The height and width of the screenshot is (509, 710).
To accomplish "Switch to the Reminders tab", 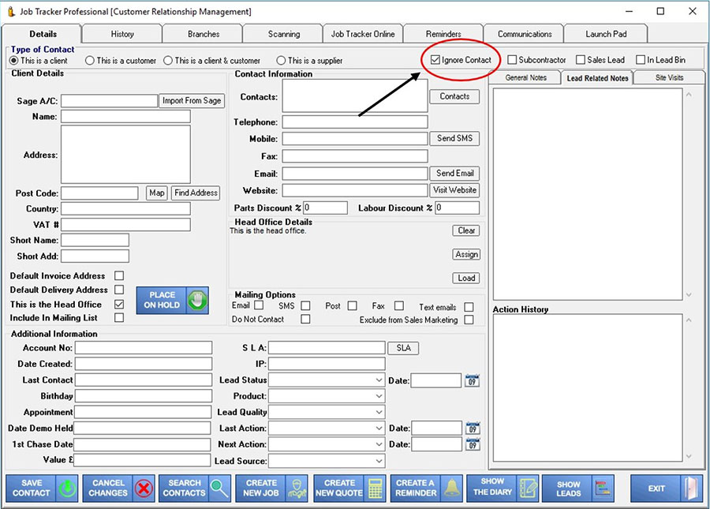I will [443, 34].
